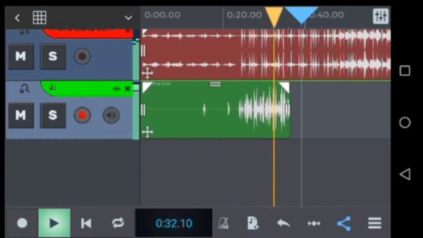Viewport: 423px width, 238px height.
Task: Start recording with the transport record button
Action: coord(22,223)
